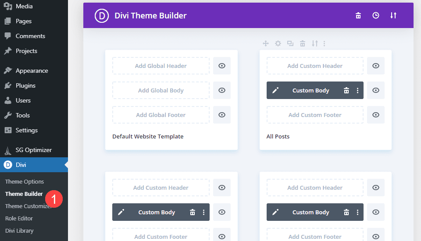Screen dimensions: 421x241
Task: Click Add Global Header
Action: click(x=161, y=66)
